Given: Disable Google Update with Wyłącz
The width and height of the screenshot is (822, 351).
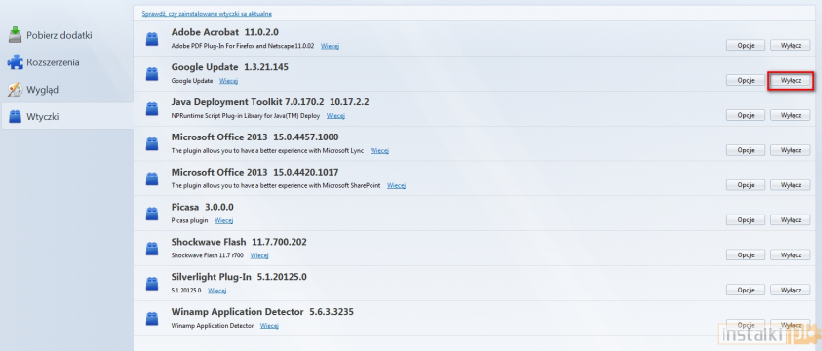Looking at the screenshot, I should [x=790, y=80].
